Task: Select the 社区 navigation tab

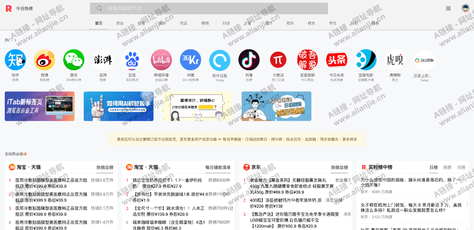Action: 184,23
